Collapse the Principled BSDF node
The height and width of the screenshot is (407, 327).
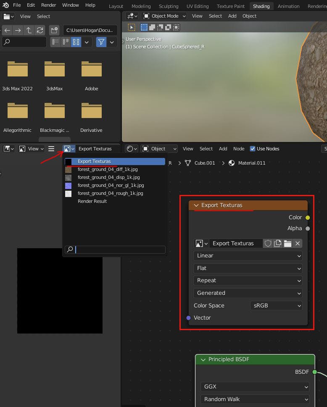coord(203,360)
